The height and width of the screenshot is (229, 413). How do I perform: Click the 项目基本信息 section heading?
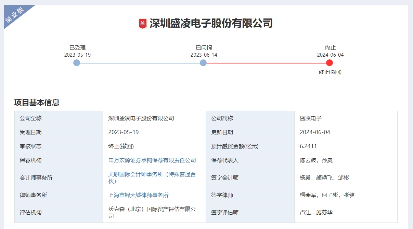click(x=37, y=102)
